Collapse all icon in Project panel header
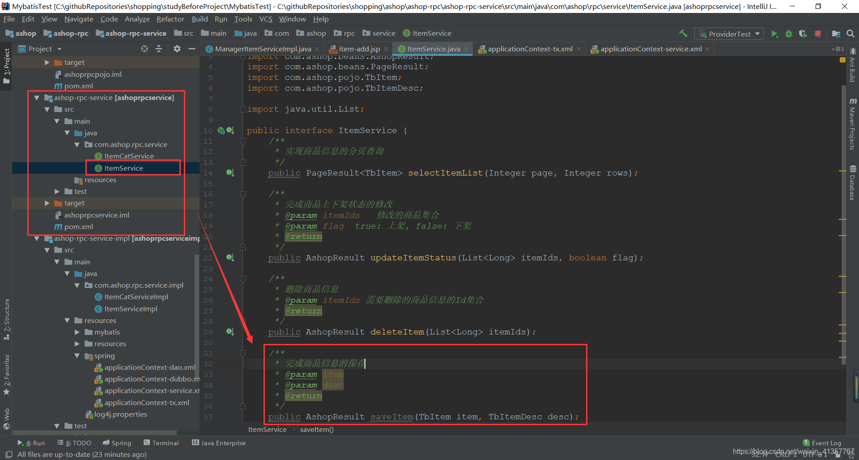 coord(159,49)
